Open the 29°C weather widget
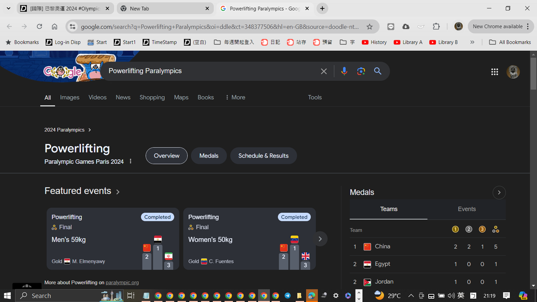The width and height of the screenshot is (537, 302). click(388, 296)
